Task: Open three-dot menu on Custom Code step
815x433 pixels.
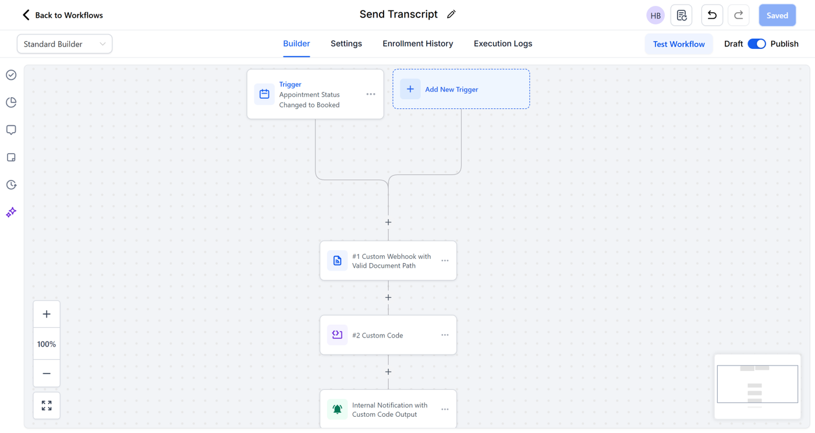Action: tap(445, 335)
